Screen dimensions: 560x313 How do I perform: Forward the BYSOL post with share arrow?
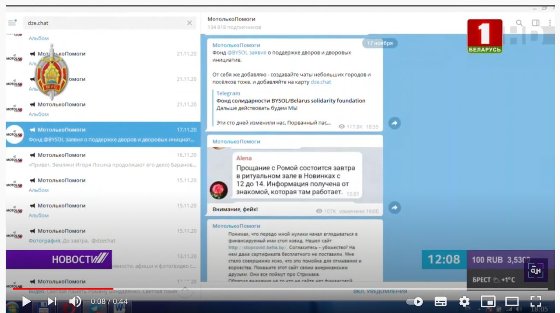(x=394, y=124)
